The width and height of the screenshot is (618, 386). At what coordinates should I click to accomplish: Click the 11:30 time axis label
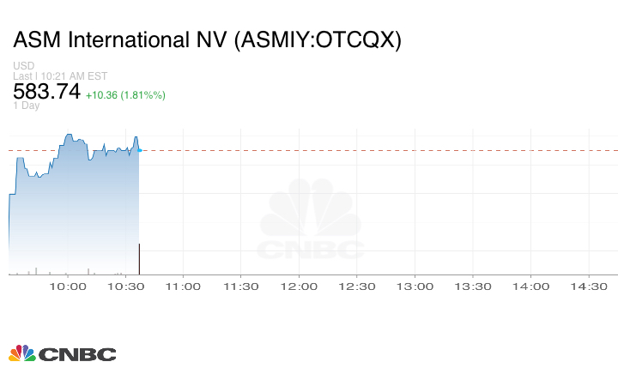tap(241, 287)
